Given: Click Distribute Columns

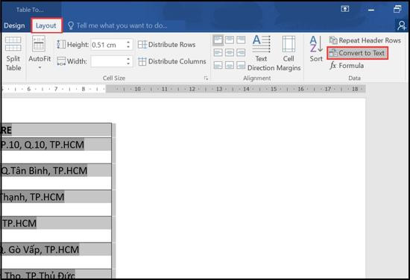Looking at the screenshot, I should (x=172, y=61).
